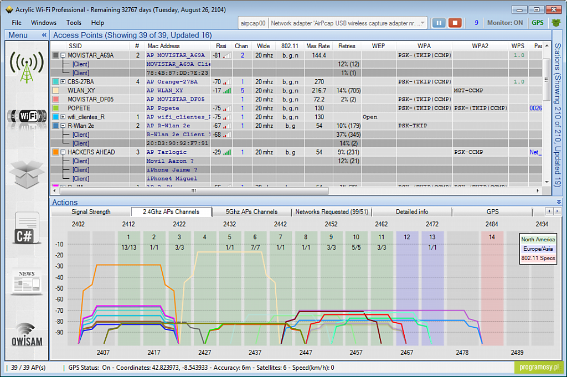Click the green icon right of GPS

pyautogui.click(x=556, y=23)
